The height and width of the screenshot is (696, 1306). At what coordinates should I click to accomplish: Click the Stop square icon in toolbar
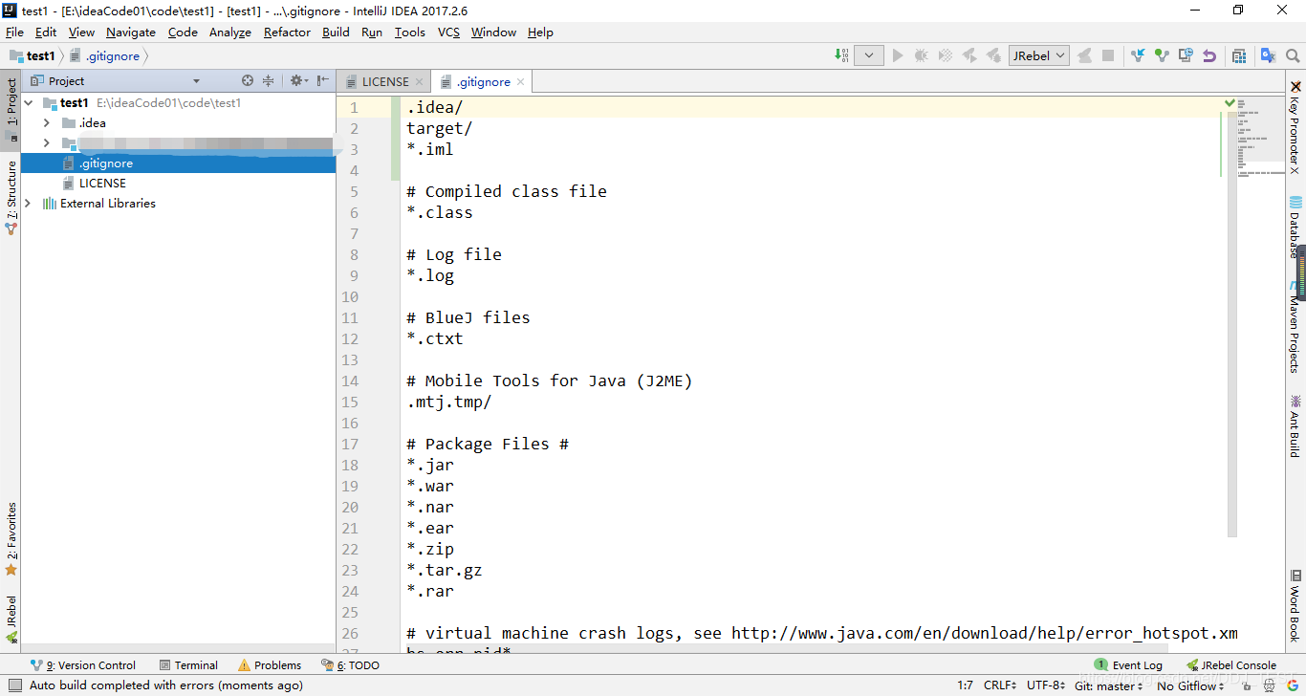[1108, 55]
